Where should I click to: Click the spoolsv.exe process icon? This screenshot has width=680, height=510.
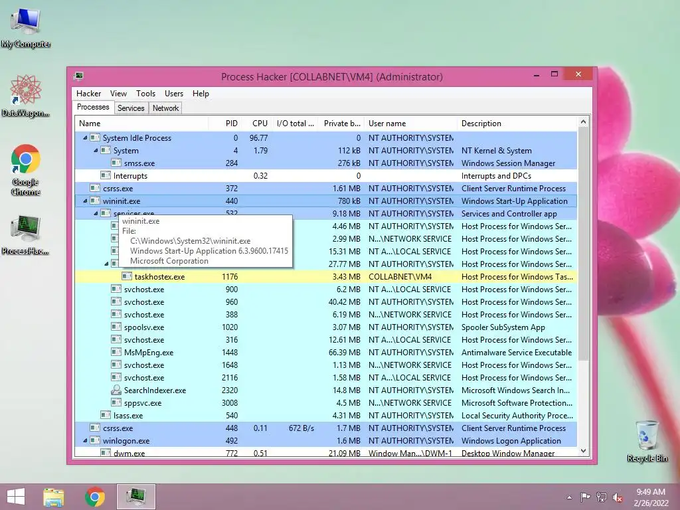(x=116, y=327)
